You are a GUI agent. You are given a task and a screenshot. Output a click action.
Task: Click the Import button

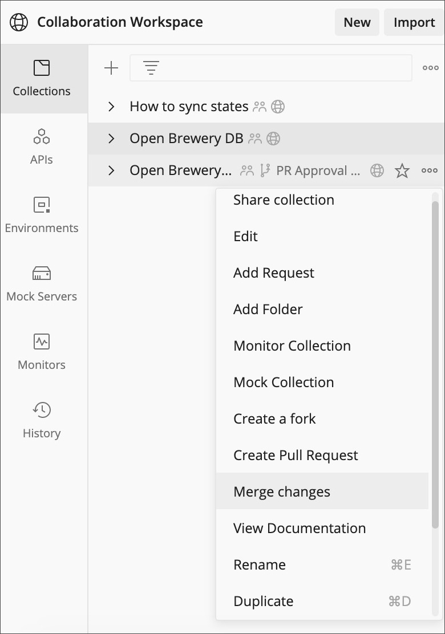414,22
